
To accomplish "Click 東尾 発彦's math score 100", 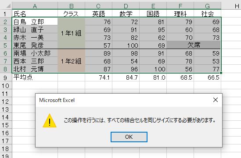I will click(x=126, y=45).
